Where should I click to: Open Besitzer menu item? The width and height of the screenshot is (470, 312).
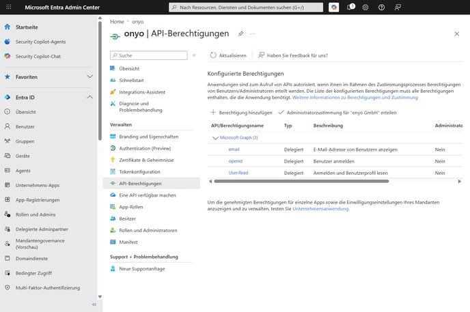point(127,218)
